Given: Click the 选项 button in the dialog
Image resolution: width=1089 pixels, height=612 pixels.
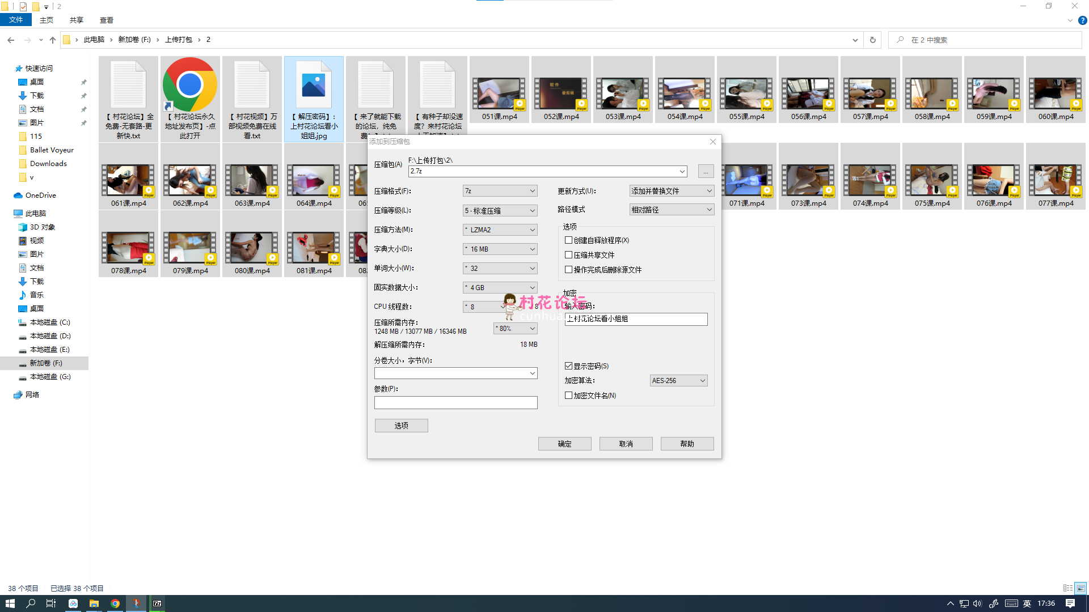Looking at the screenshot, I should coord(401,425).
